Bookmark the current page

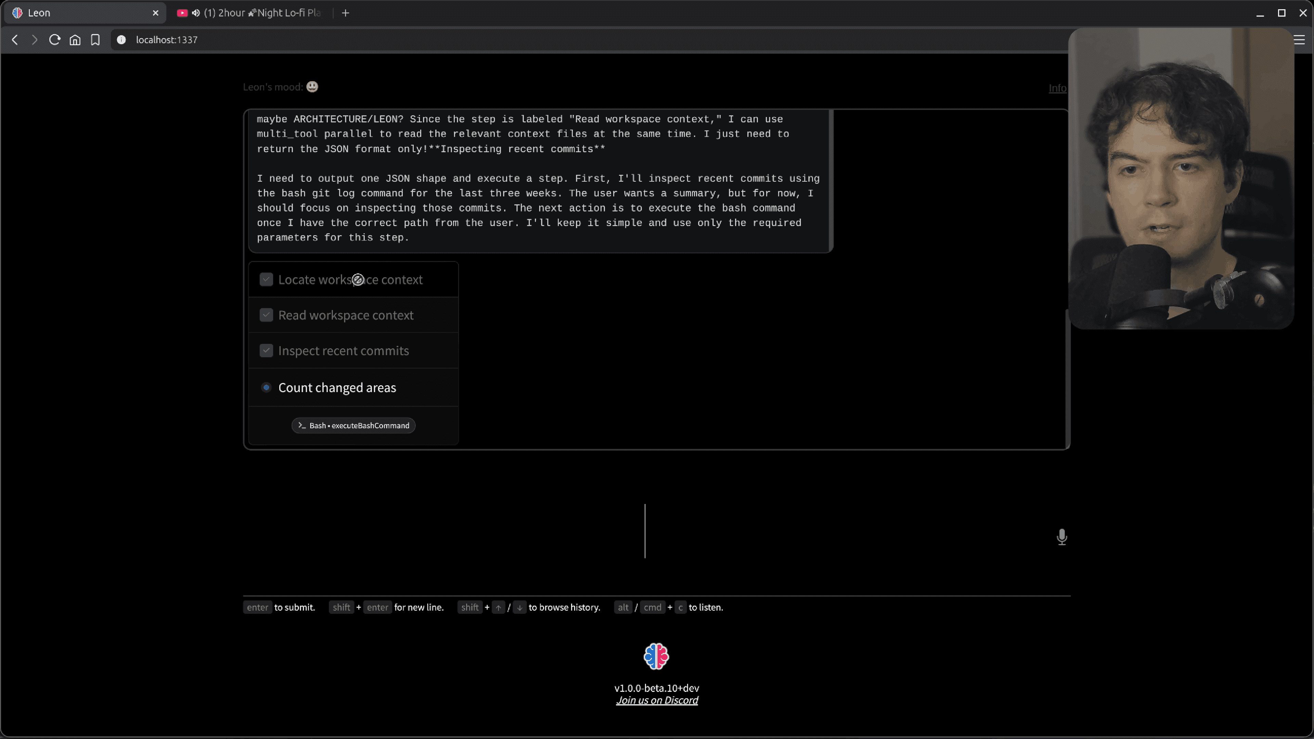[95, 40]
